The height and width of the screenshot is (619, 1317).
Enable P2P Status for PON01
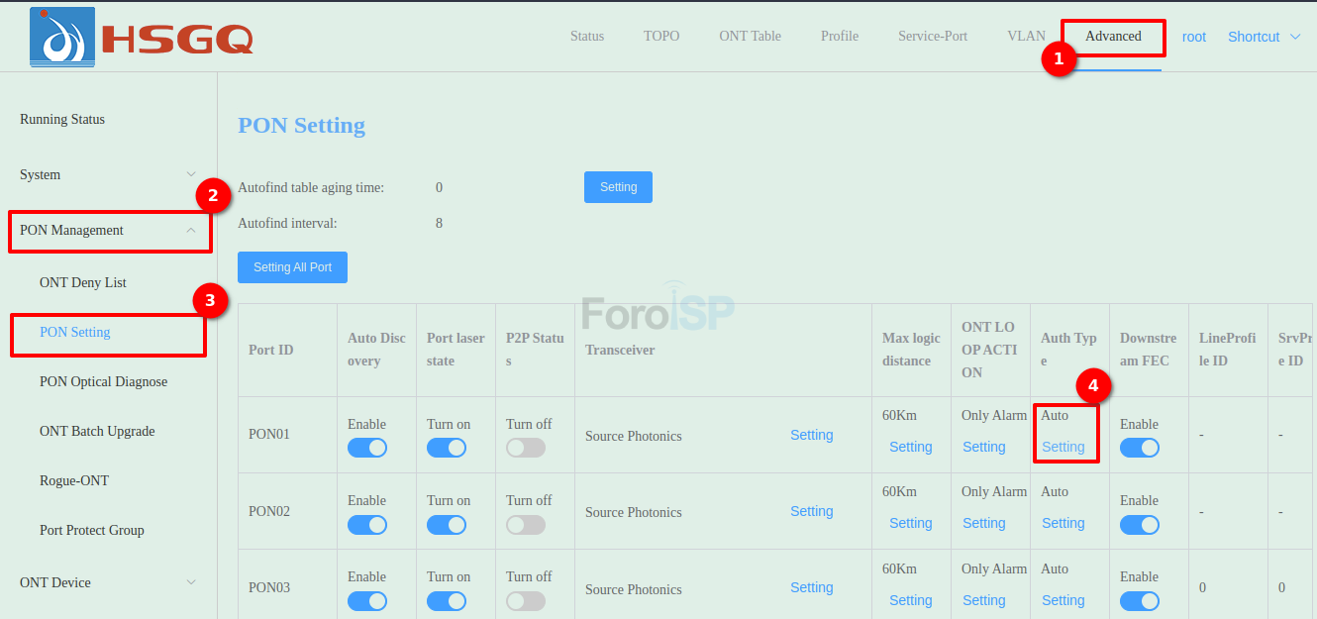(526, 448)
